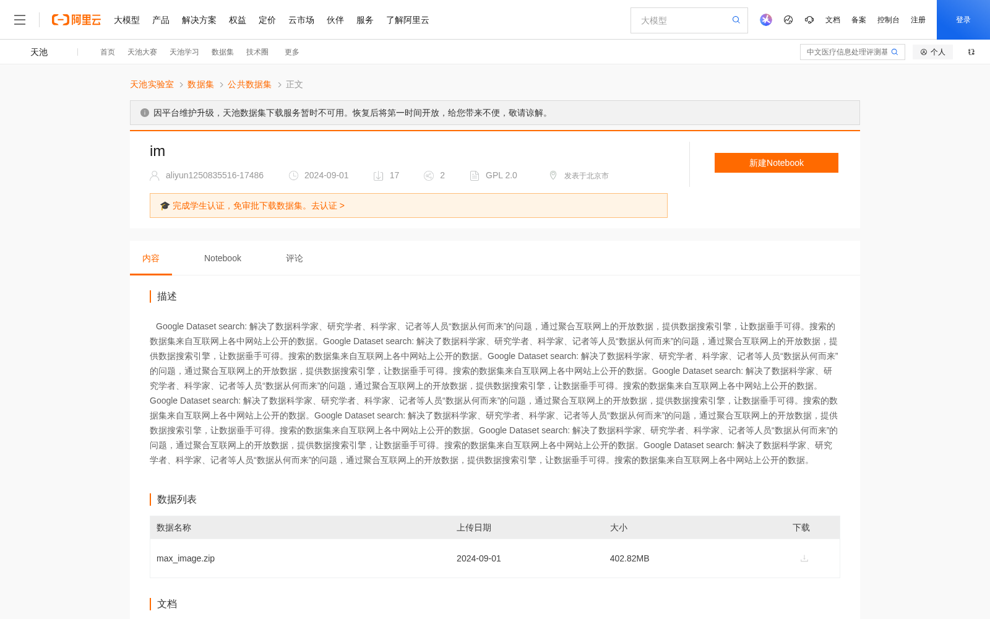Viewport: 990px width, 619px height.
Task: Open the 解决方案 menu
Action: pos(199,20)
